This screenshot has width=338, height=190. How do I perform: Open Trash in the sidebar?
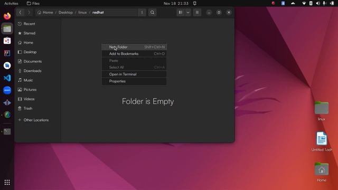coord(37,108)
